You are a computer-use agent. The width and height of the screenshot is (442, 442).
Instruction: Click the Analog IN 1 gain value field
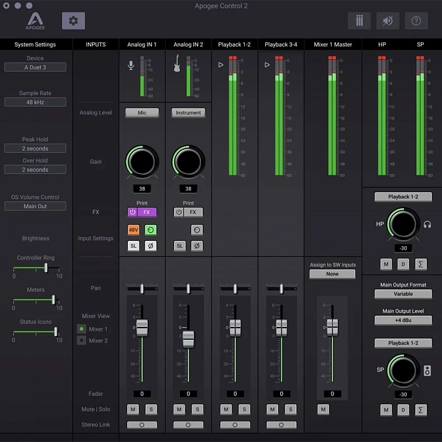[x=142, y=189]
